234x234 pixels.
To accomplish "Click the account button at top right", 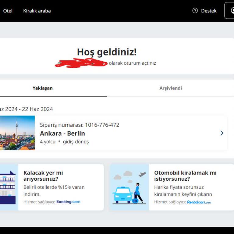I will (229, 11).
